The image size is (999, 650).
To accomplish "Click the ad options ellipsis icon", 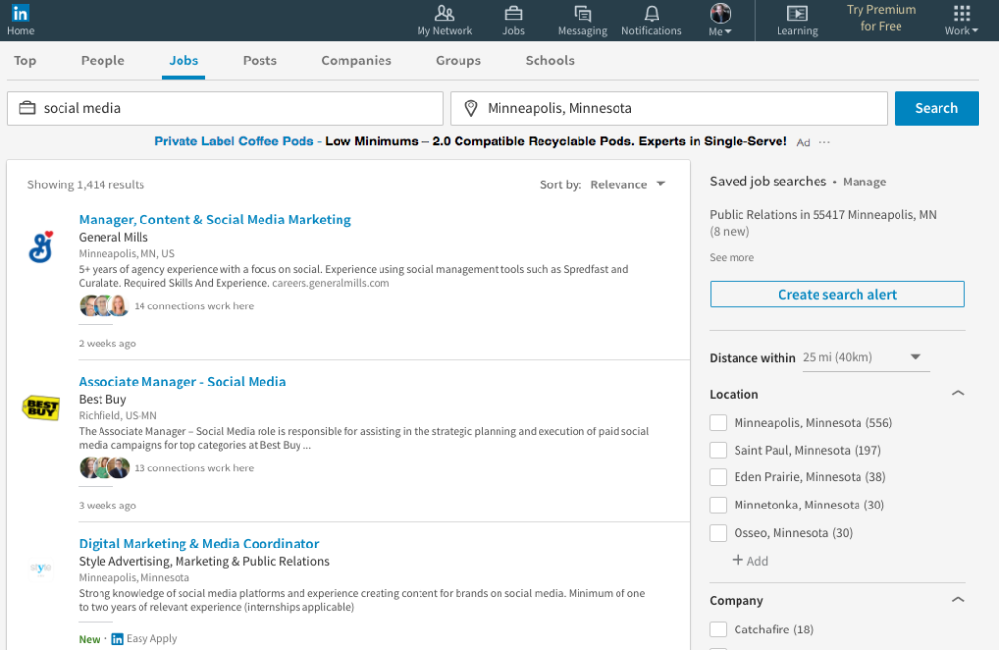I will [824, 142].
